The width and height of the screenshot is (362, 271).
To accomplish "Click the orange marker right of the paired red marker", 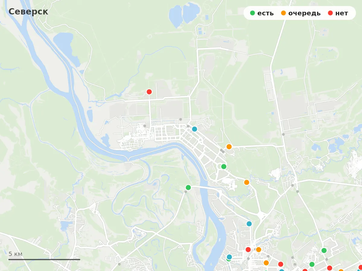I will (x=259, y=249).
